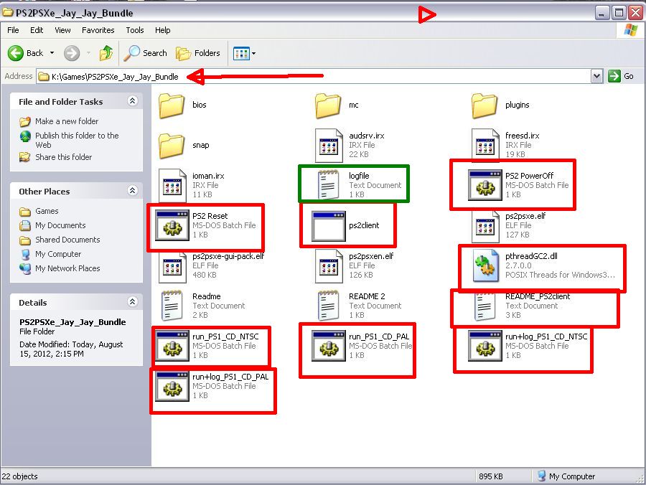The width and height of the screenshot is (646, 485).
Task: Click '895 KB' in the status bar
Action: pos(491,476)
